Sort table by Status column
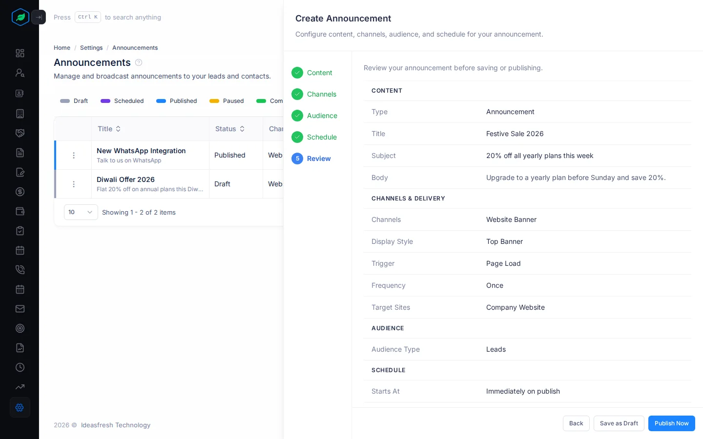Image resolution: width=703 pixels, height=439 pixels. 230,129
